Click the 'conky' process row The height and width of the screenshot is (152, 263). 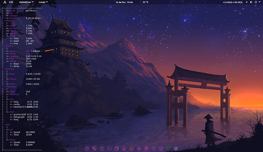pos(24,104)
